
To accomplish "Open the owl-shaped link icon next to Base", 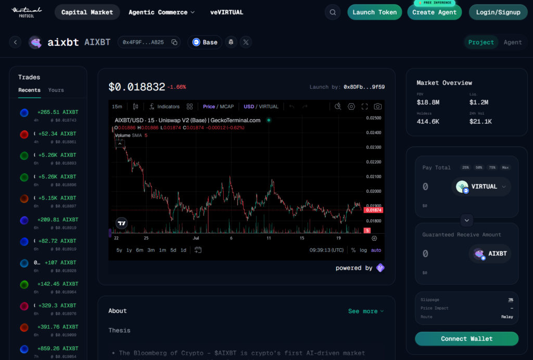I will pyautogui.click(x=231, y=42).
